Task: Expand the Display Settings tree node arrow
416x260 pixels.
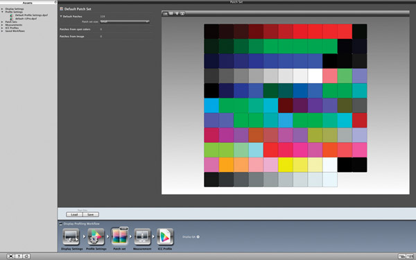Action: pyautogui.click(x=2, y=9)
